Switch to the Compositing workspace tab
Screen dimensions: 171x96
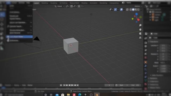click(x=114, y=3)
